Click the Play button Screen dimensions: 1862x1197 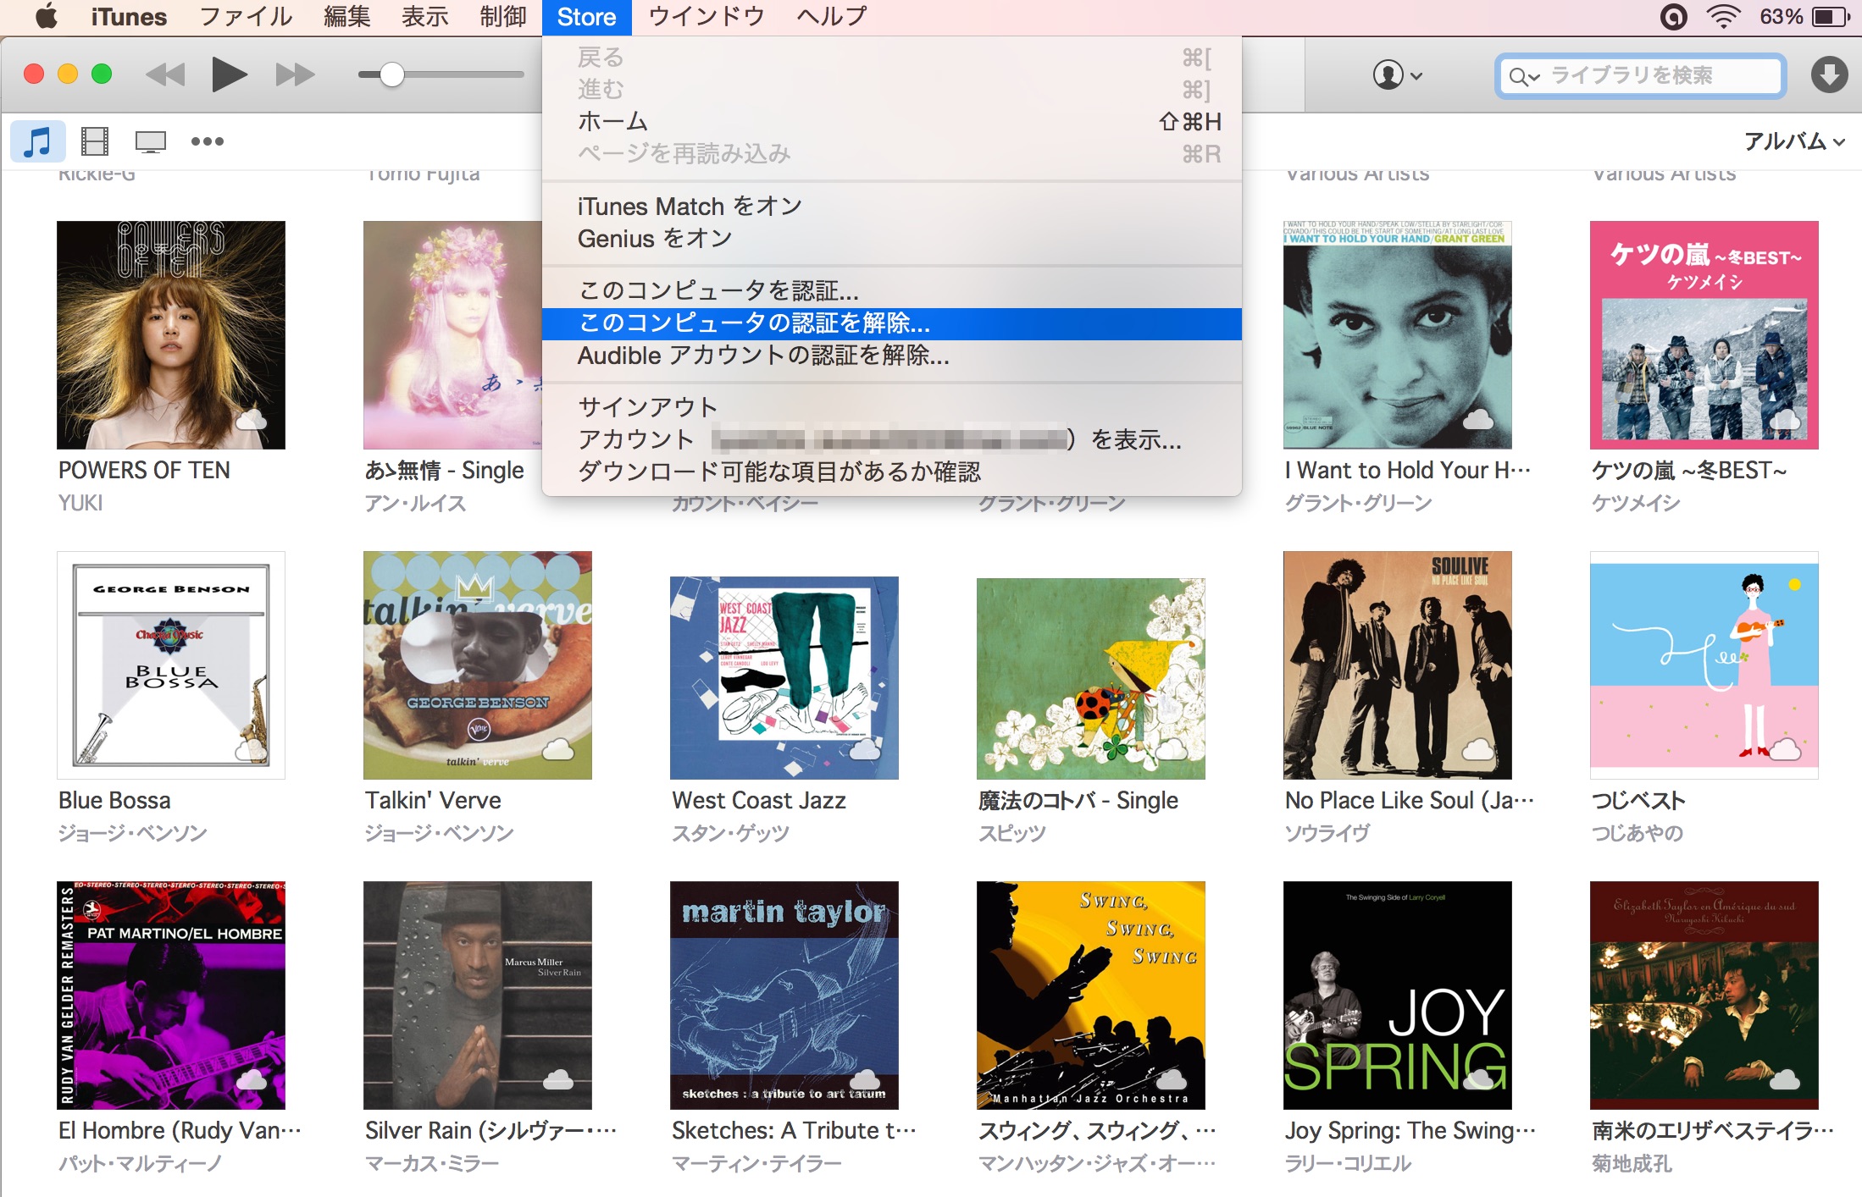228,74
